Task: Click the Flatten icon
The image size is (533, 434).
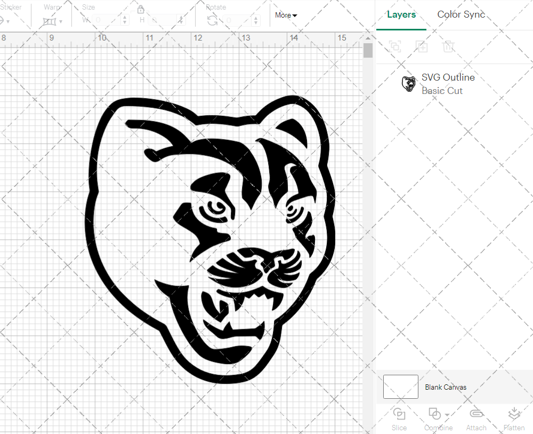Action: (x=514, y=414)
